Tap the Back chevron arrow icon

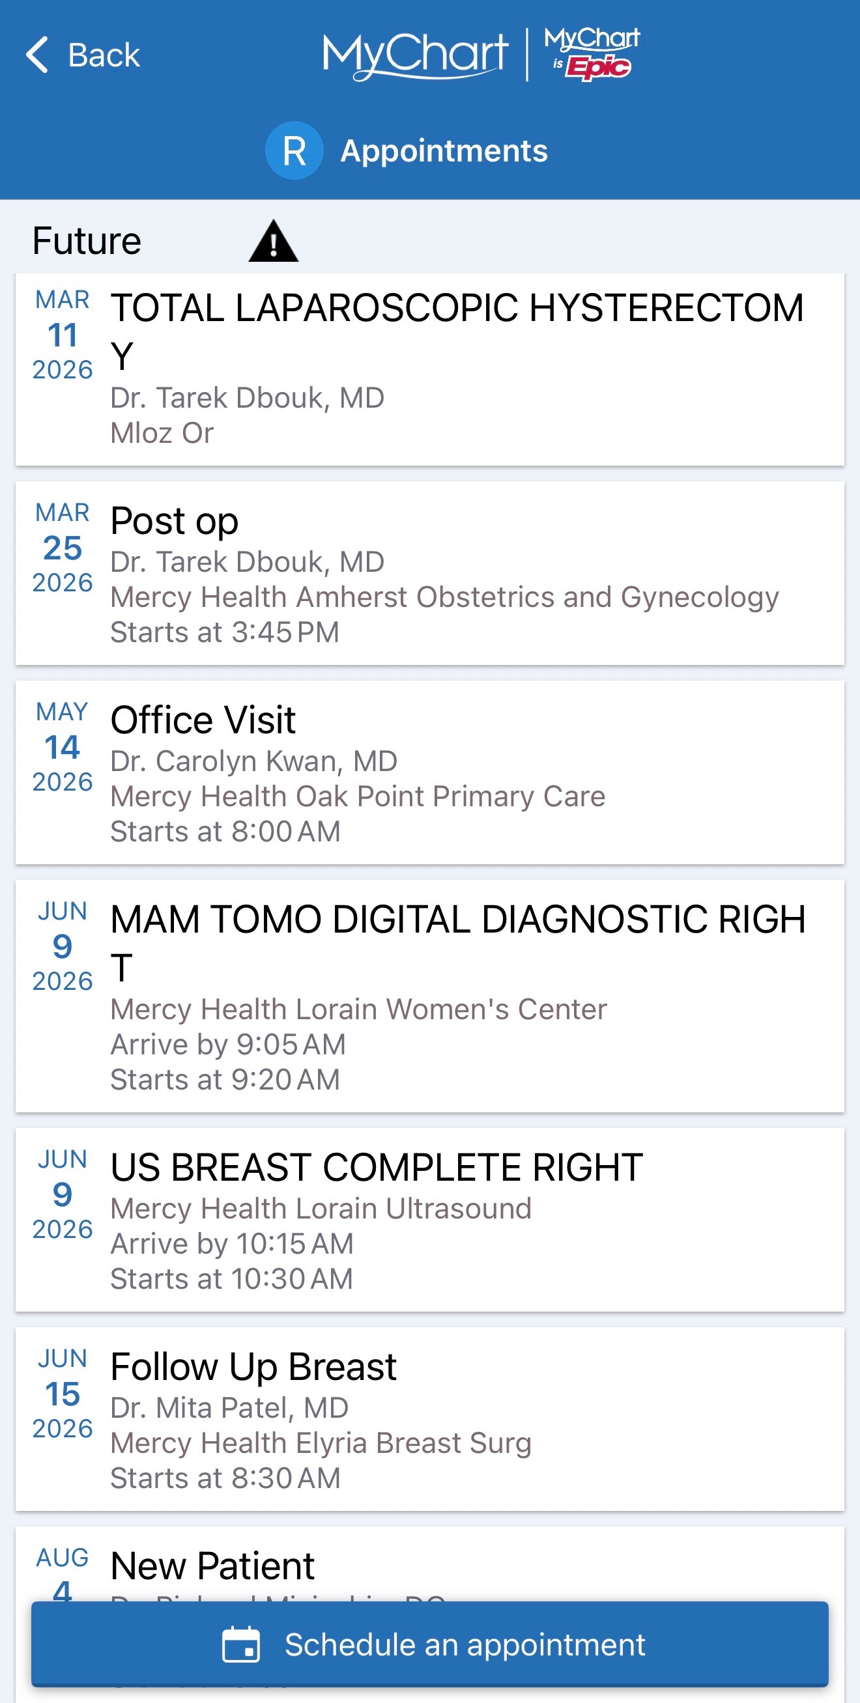point(37,55)
